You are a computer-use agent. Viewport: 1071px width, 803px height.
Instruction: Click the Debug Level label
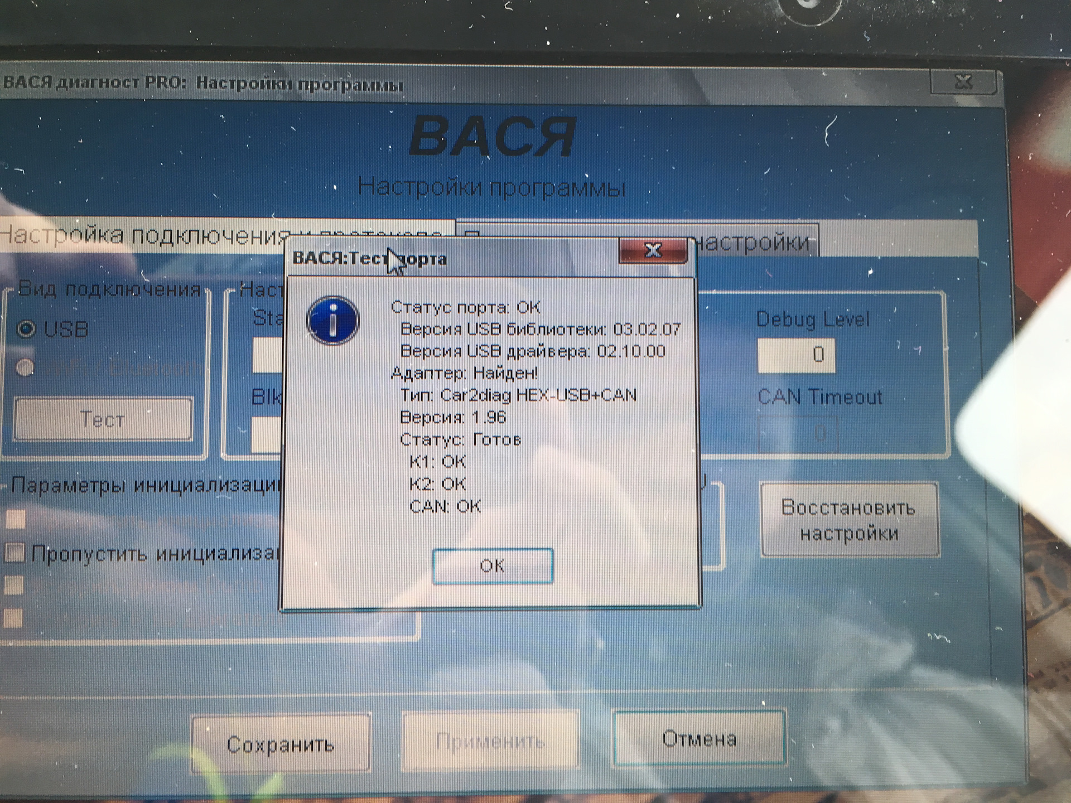813,320
